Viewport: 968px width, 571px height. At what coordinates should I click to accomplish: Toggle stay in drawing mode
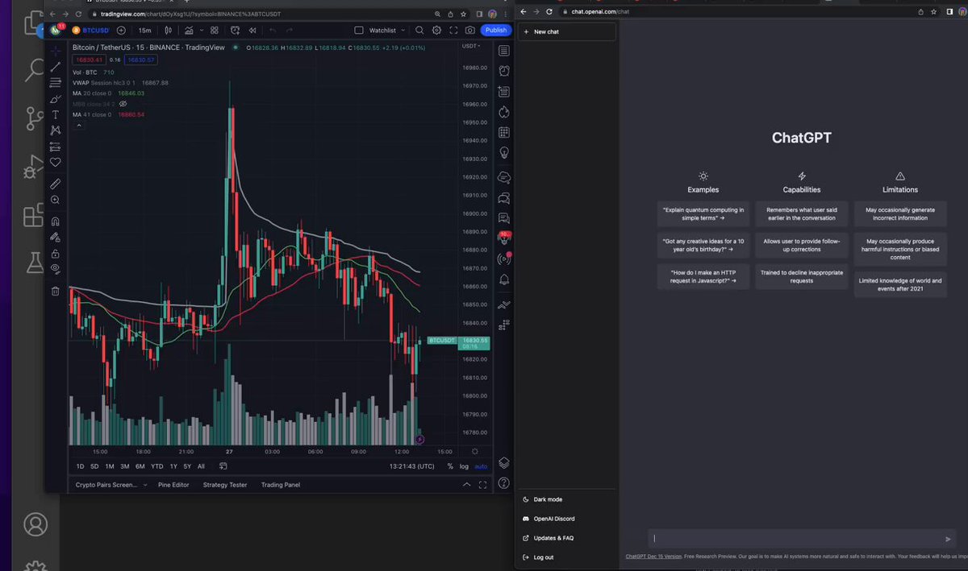[56, 238]
